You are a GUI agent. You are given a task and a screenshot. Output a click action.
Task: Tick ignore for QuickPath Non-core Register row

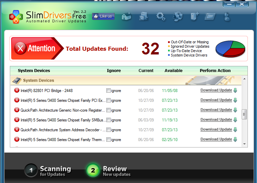pyautogui.click(x=108, y=110)
